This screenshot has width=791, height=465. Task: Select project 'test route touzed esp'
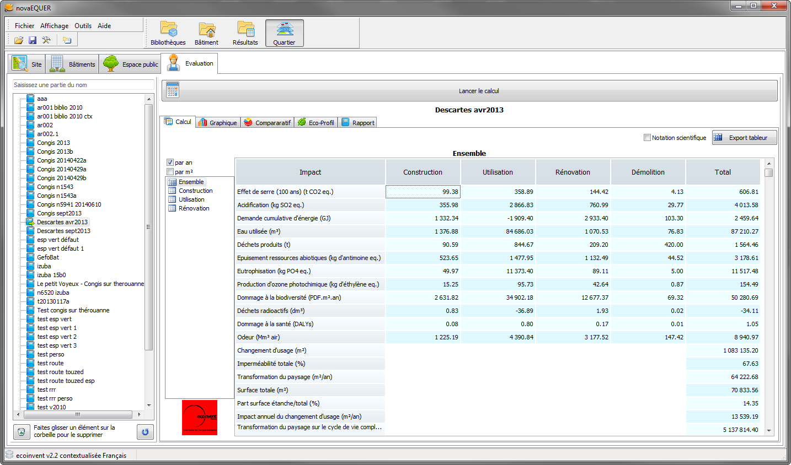point(66,381)
